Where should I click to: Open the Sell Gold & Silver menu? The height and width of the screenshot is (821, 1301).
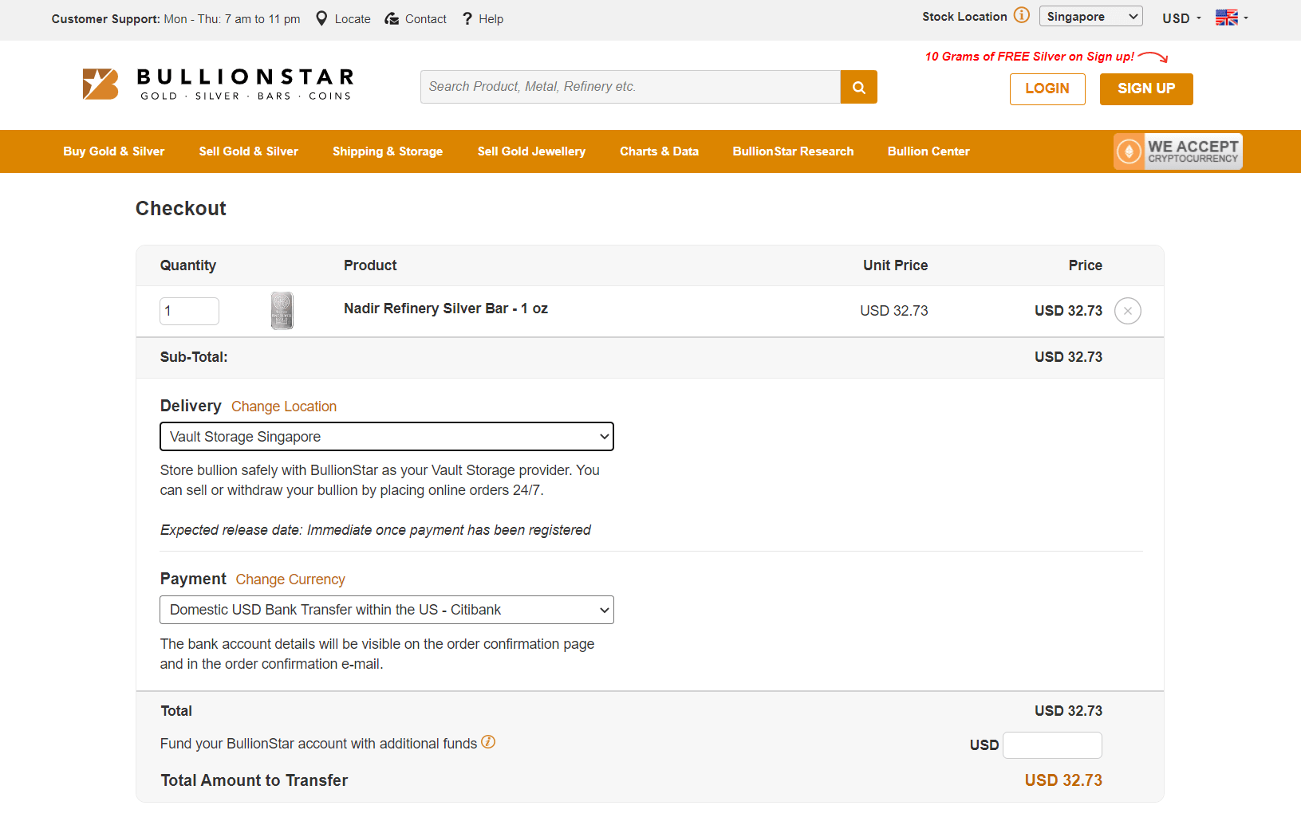pyautogui.click(x=249, y=151)
